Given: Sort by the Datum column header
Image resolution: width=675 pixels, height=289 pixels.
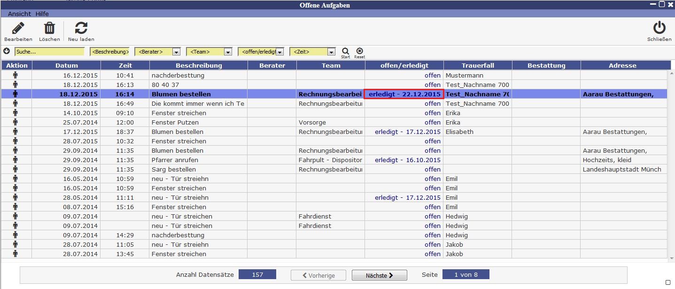Looking at the screenshot, I should tap(66, 65).
